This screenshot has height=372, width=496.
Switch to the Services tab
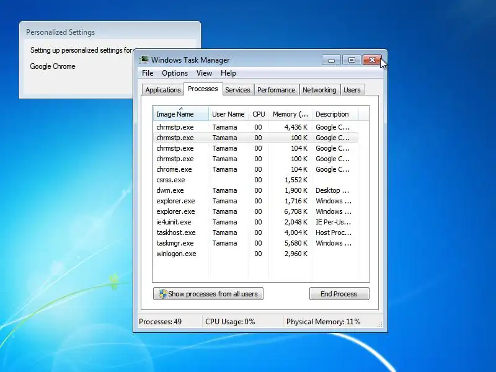pyautogui.click(x=237, y=90)
